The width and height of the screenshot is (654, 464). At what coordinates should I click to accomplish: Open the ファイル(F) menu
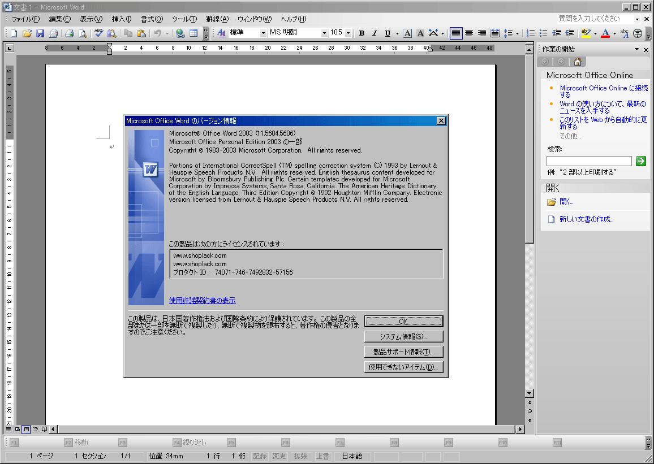point(25,19)
